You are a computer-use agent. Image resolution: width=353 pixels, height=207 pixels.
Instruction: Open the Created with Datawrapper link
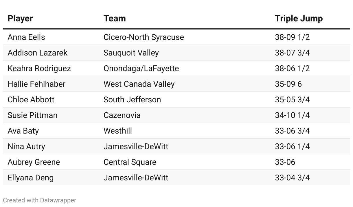[x=40, y=200]
